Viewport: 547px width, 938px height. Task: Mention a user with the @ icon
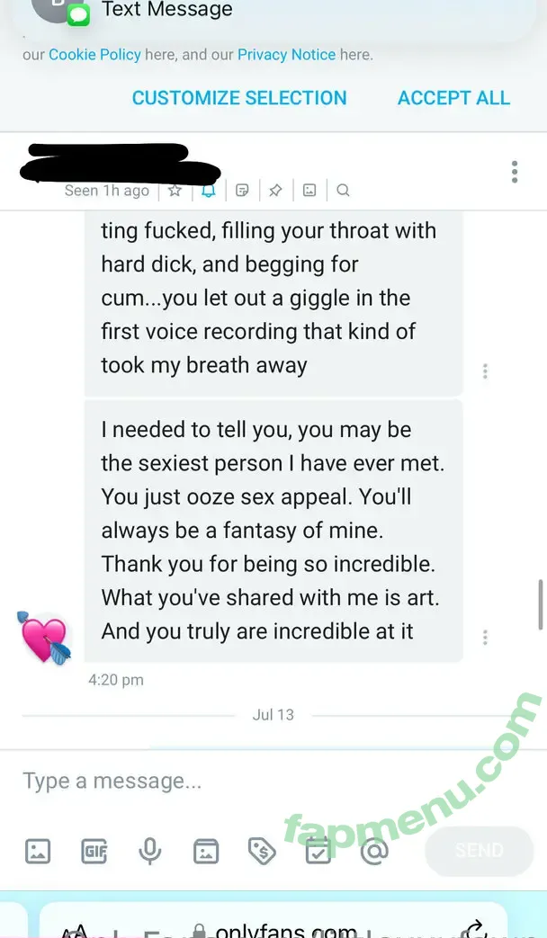pos(374,851)
